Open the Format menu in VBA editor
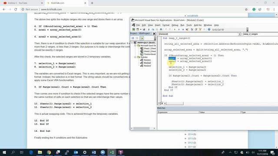Screen dimensions: 278x156 166,25
